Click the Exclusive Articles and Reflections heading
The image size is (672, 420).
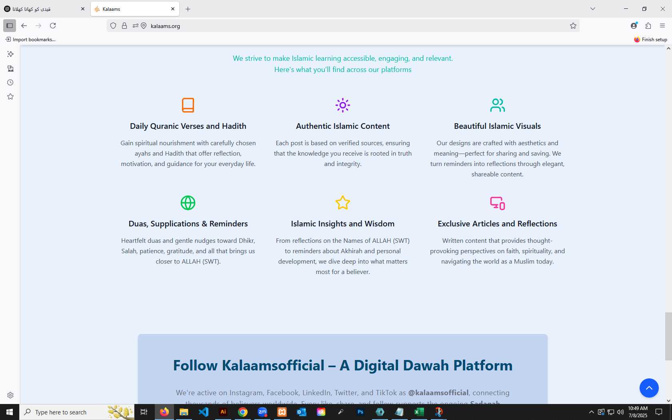(x=497, y=224)
